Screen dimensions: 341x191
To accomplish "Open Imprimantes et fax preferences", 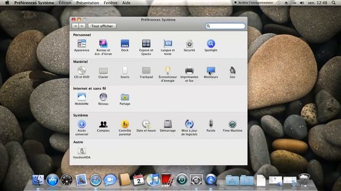I will point(189,74).
